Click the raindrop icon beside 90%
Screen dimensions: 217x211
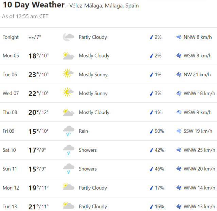(x=151, y=131)
